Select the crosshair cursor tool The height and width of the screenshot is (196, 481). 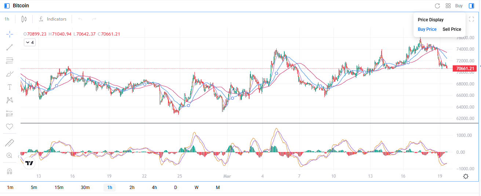10,34
